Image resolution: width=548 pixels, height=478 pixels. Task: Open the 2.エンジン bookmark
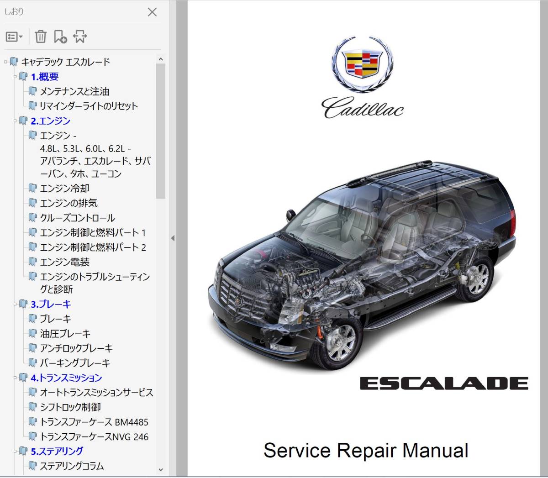[51, 121]
